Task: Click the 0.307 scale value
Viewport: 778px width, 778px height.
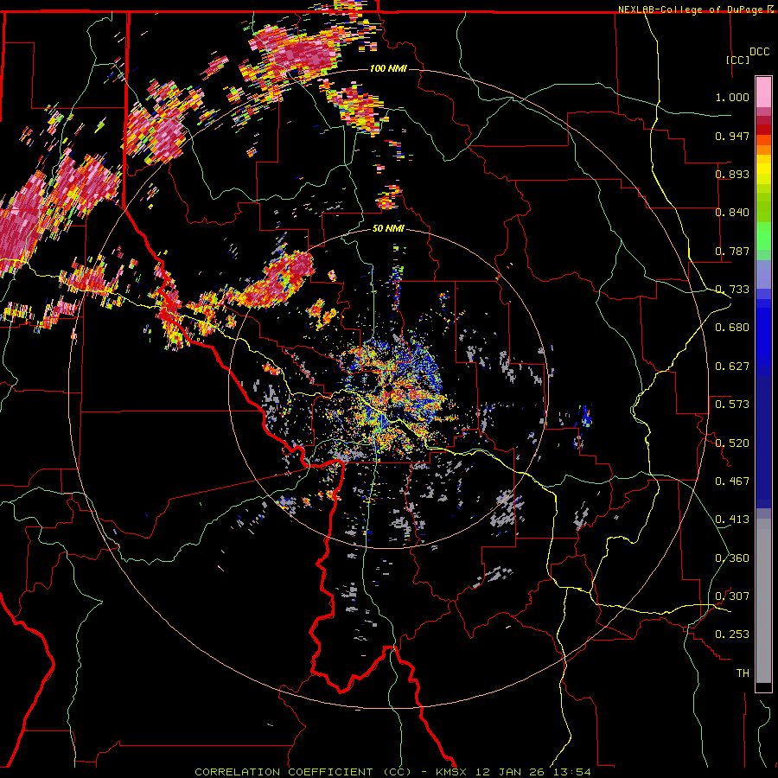Action: tap(732, 596)
